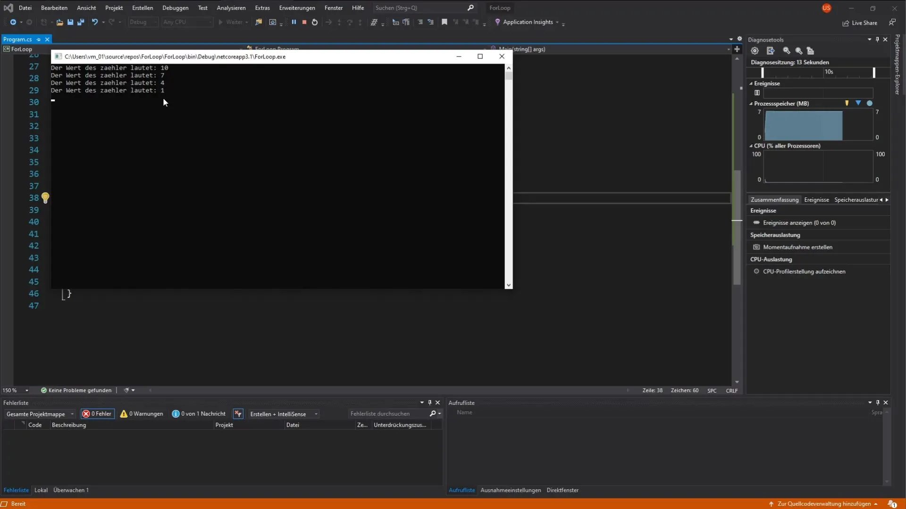Select the Ereignisse tab in Diagnosetools

coord(816,200)
